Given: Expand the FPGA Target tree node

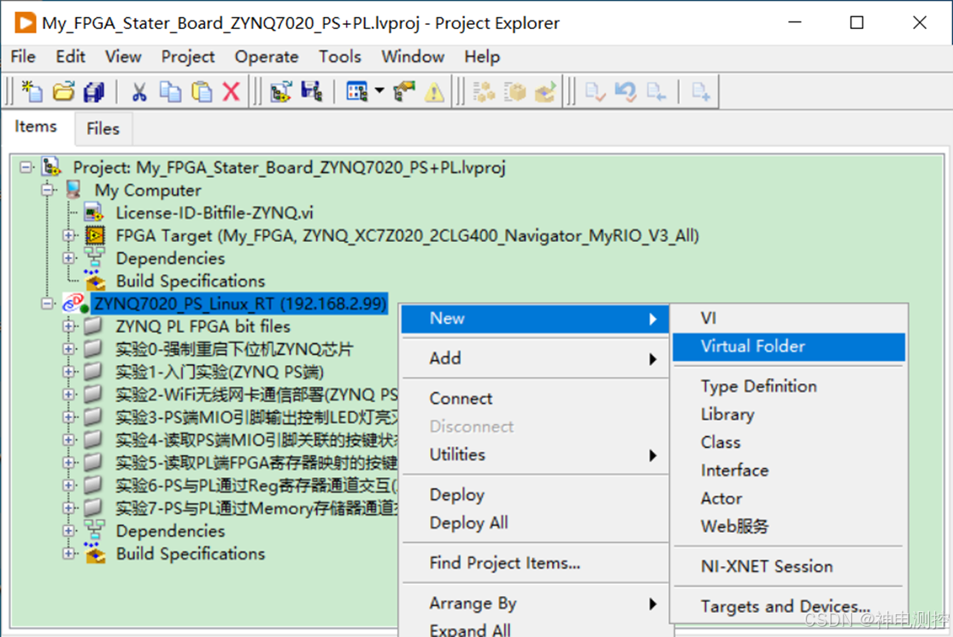Looking at the screenshot, I should tap(69, 235).
